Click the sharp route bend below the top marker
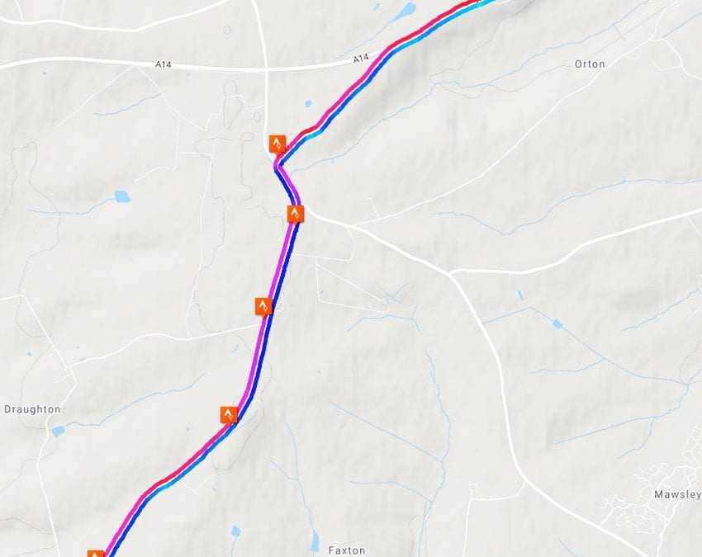Image resolution: width=702 pixels, height=557 pixels. [278, 166]
